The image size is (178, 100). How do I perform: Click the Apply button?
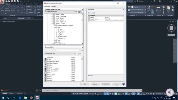tap(106, 84)
